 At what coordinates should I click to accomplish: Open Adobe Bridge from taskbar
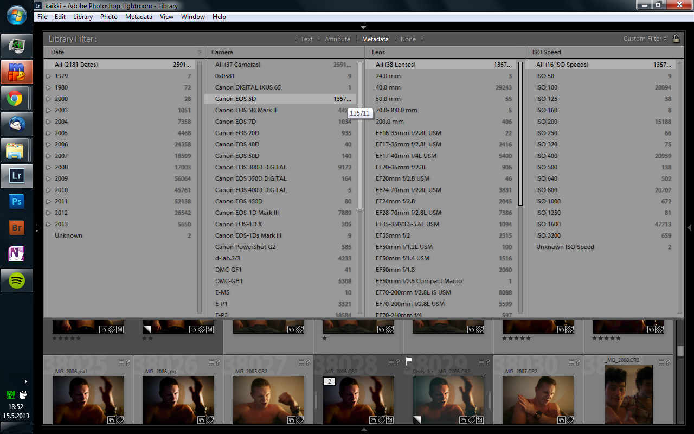[16, 228]
